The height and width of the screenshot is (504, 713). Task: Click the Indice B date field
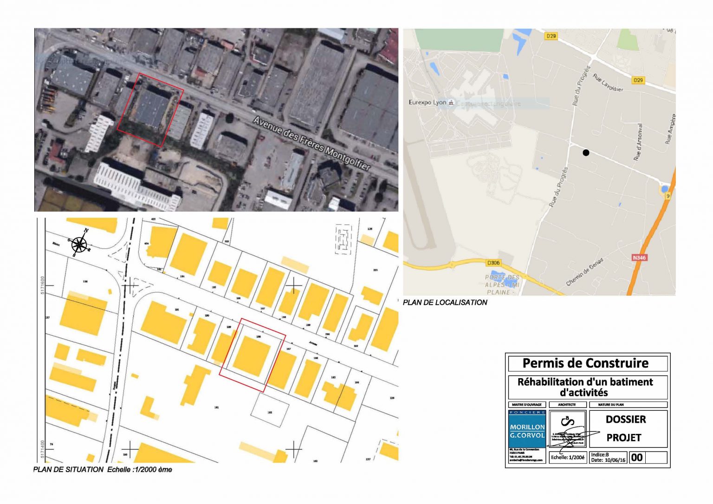tap(608, 458)
